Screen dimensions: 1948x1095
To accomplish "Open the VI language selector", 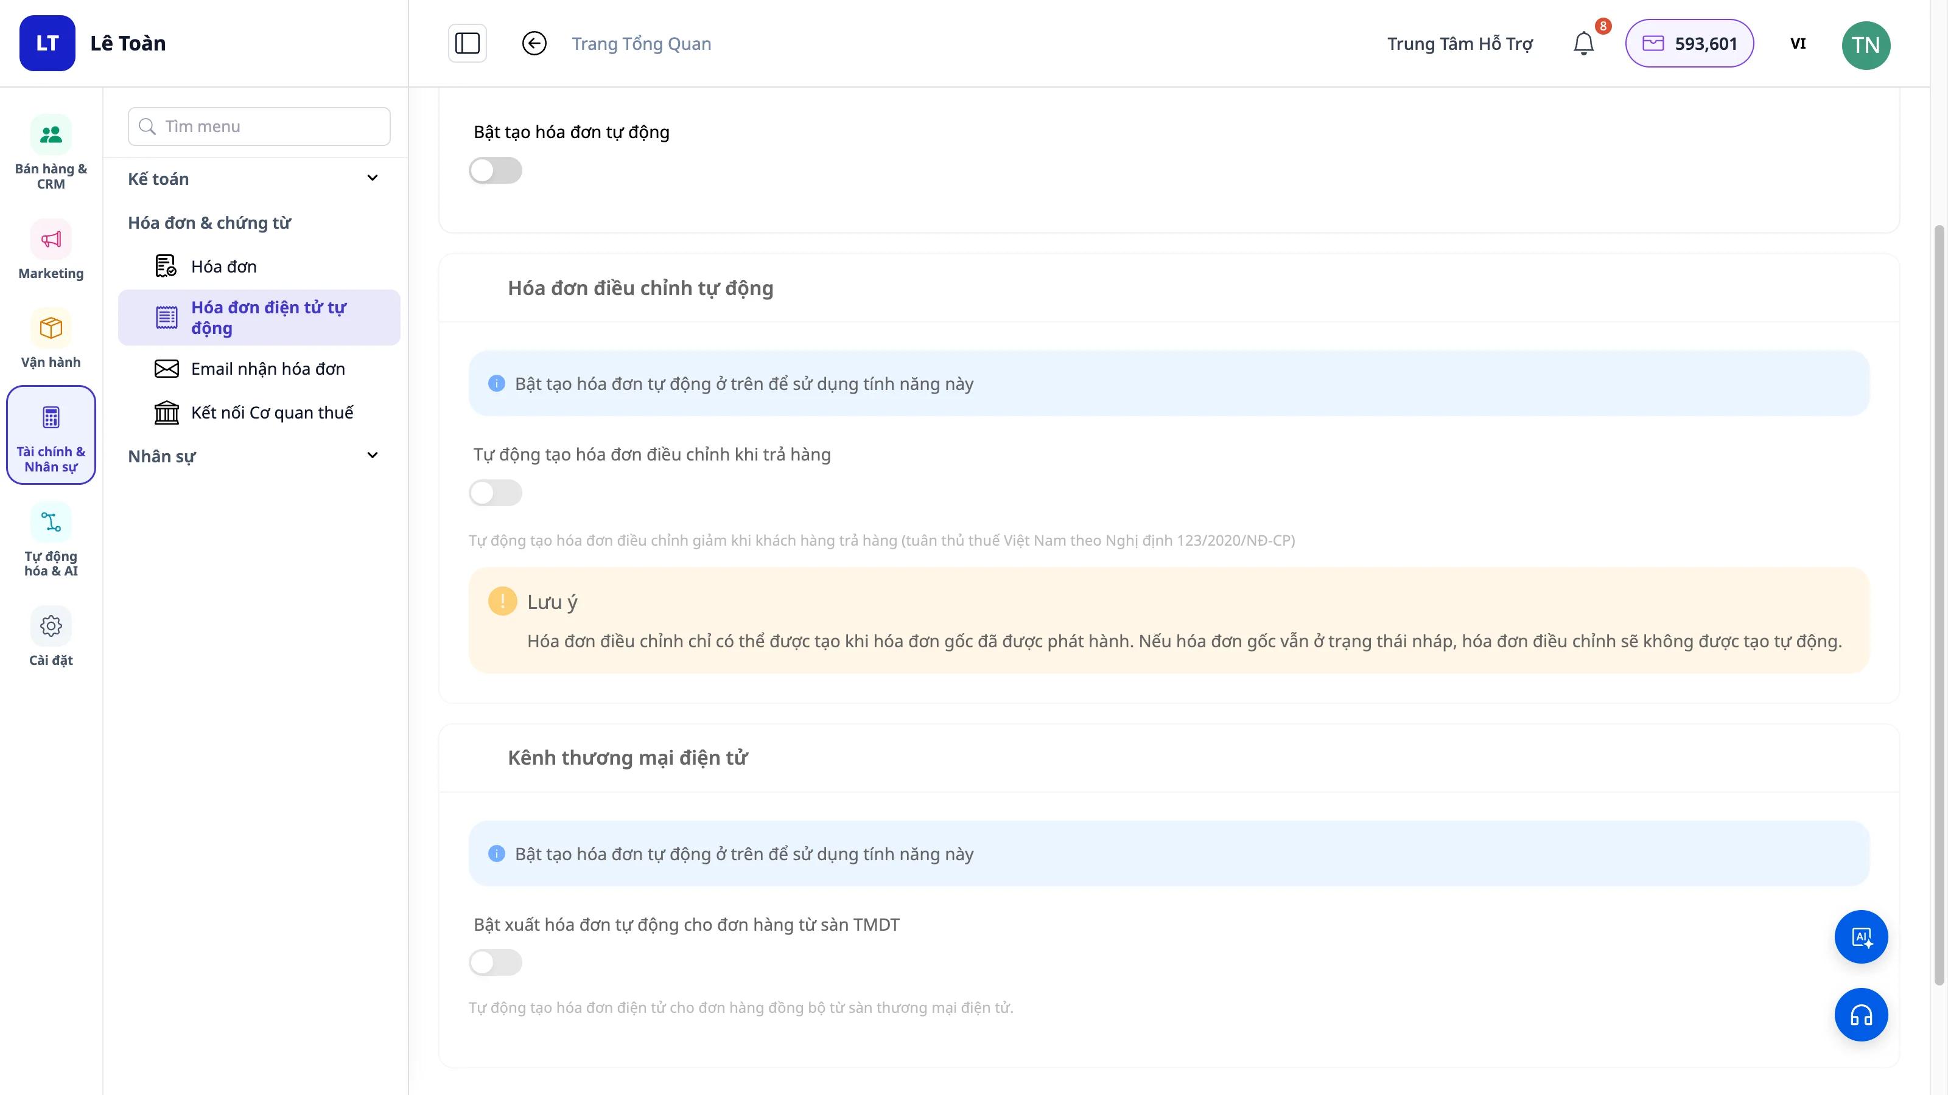I will [1798, 44].
